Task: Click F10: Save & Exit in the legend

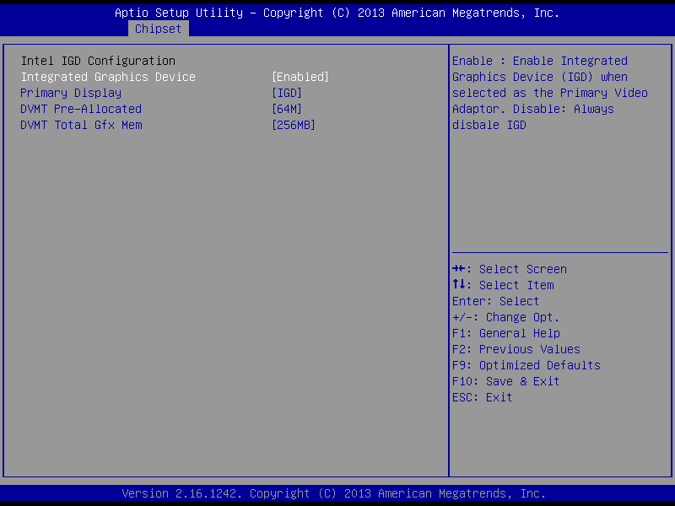Action: (505, 381)
